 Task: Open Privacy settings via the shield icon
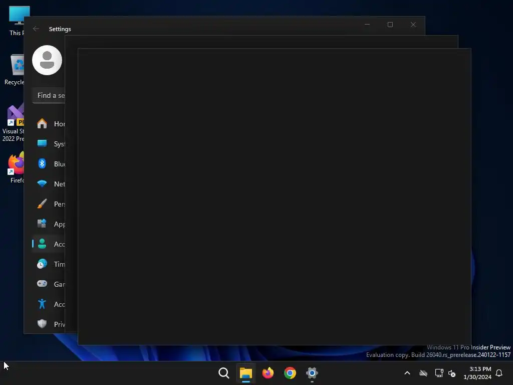42,324
